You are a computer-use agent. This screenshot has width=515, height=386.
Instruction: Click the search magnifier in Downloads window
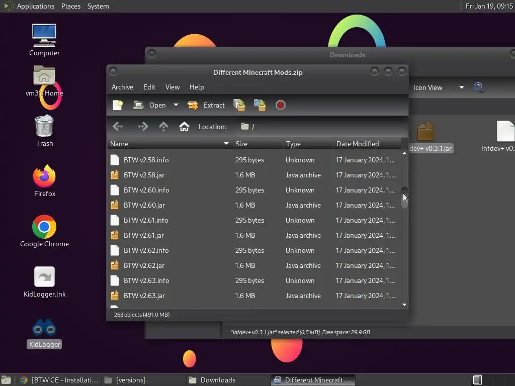(478, 87)
